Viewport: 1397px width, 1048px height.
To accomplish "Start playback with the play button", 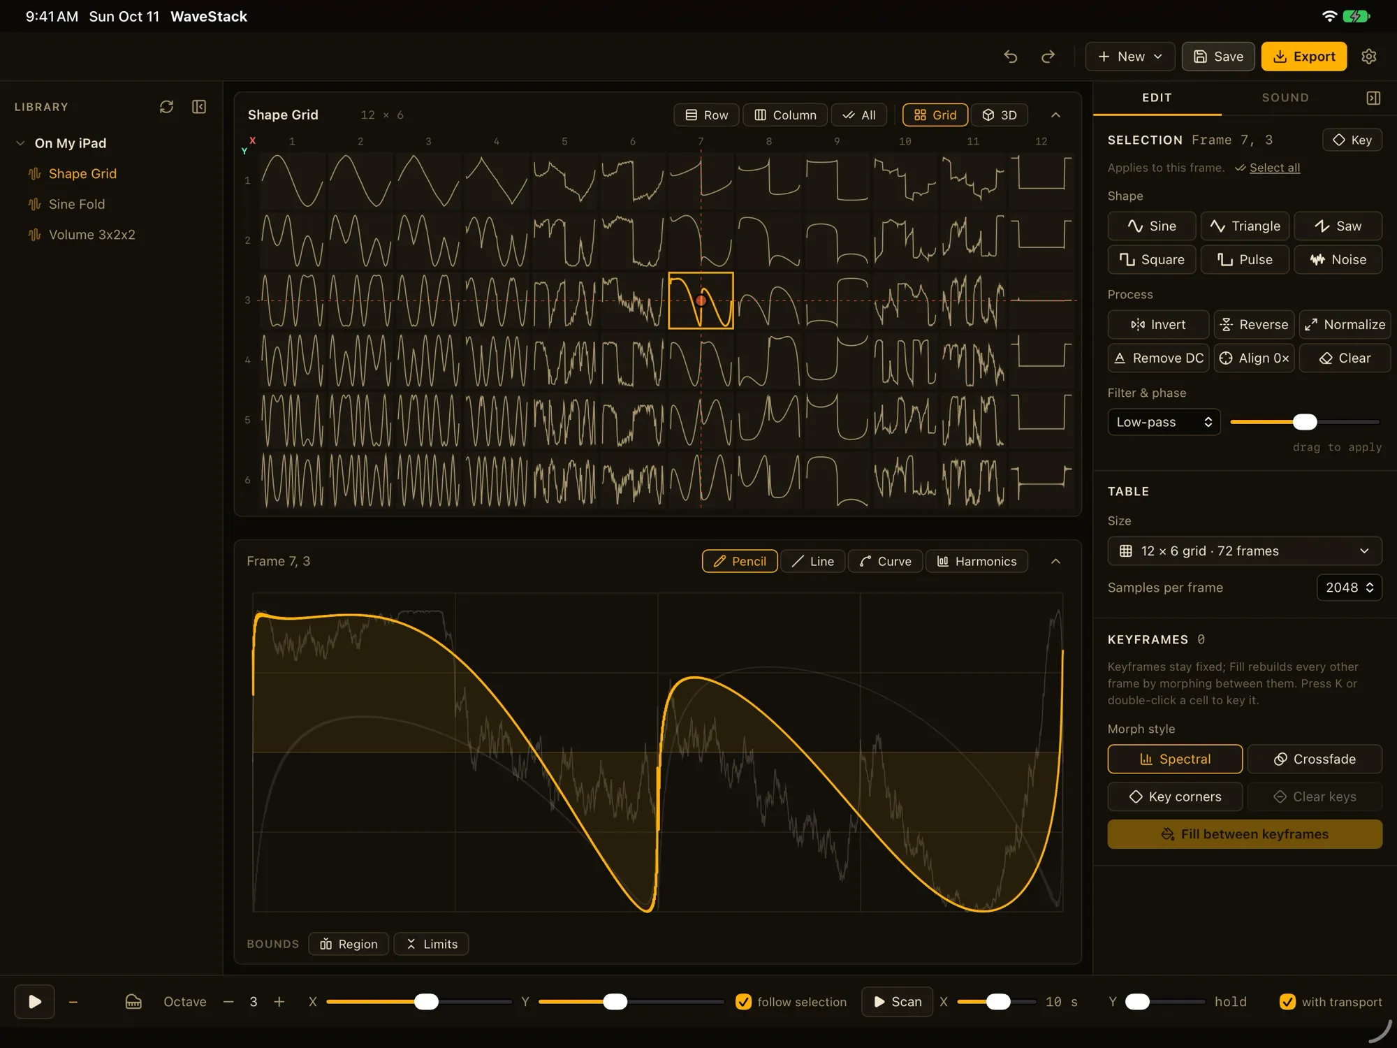I will [x=34, y=1002].
